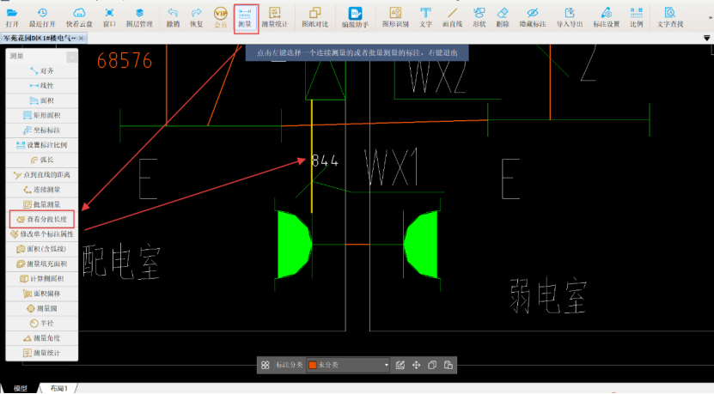Open 图纸对比 drawing compare tool
714x394 pixels.
[x=315, y=16]
